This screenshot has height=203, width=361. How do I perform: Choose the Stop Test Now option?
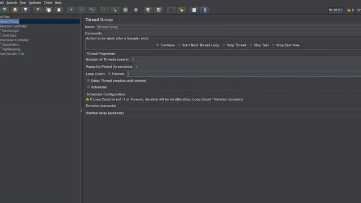273,45
